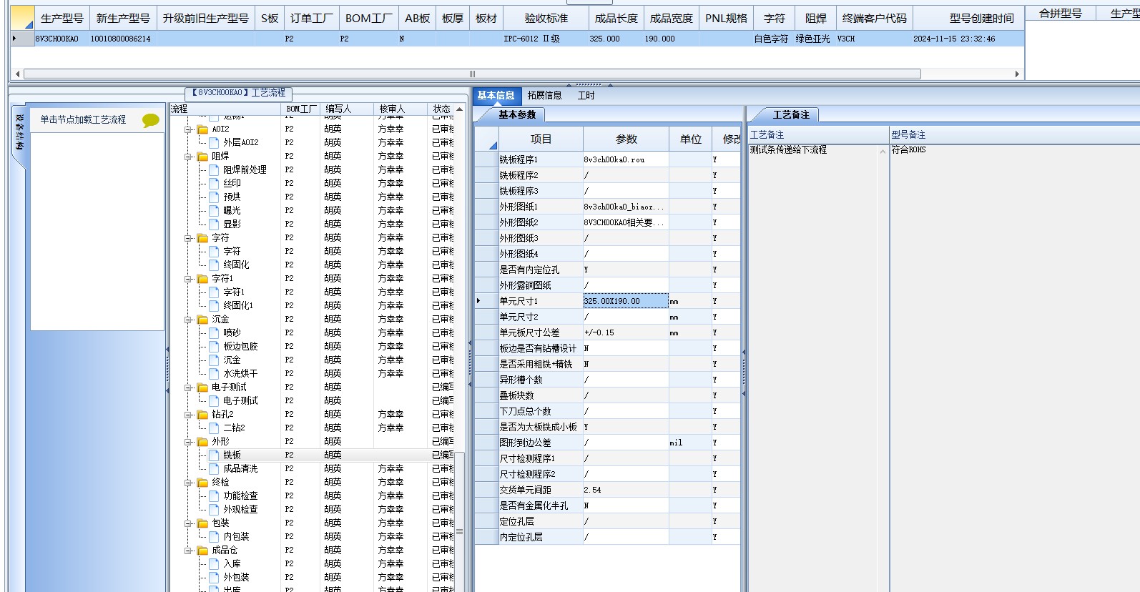Click the 曝光 document icon
Image resolution: width=1140 pixels, height=592 pixels.
(x=214, y=211)
